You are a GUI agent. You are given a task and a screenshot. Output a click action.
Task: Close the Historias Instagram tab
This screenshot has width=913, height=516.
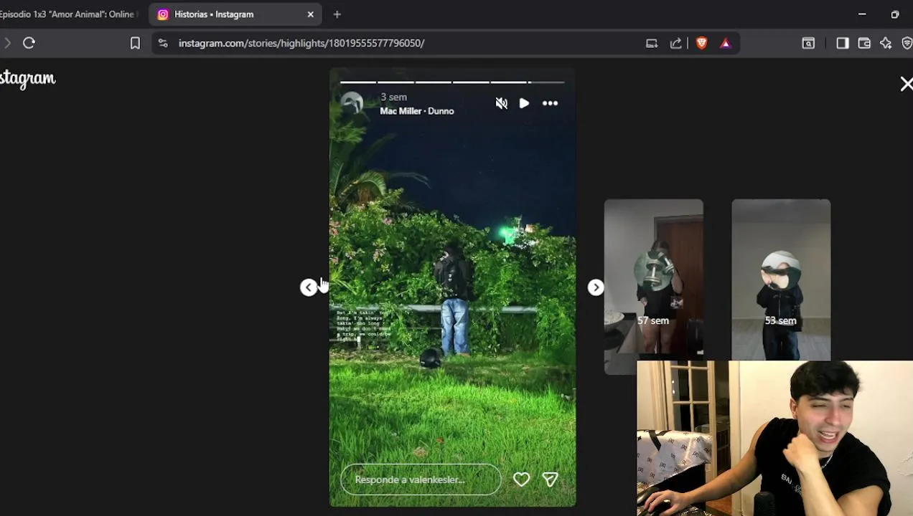tap(311, 14)
